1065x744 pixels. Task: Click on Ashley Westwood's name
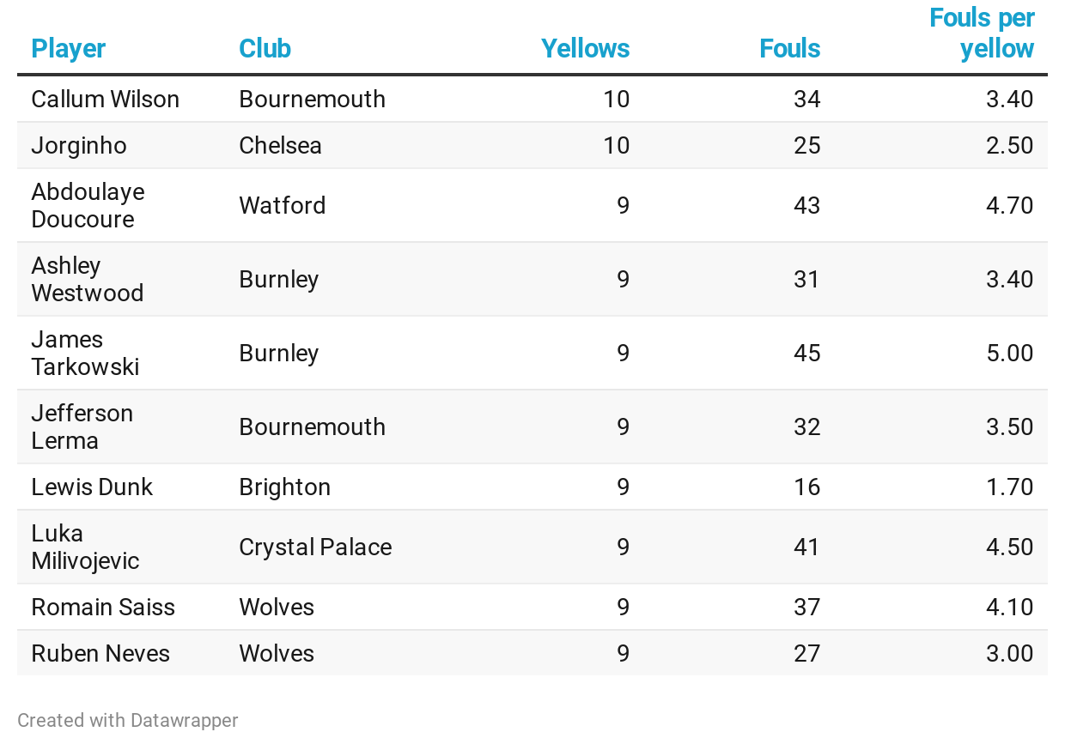pos(87,280)
